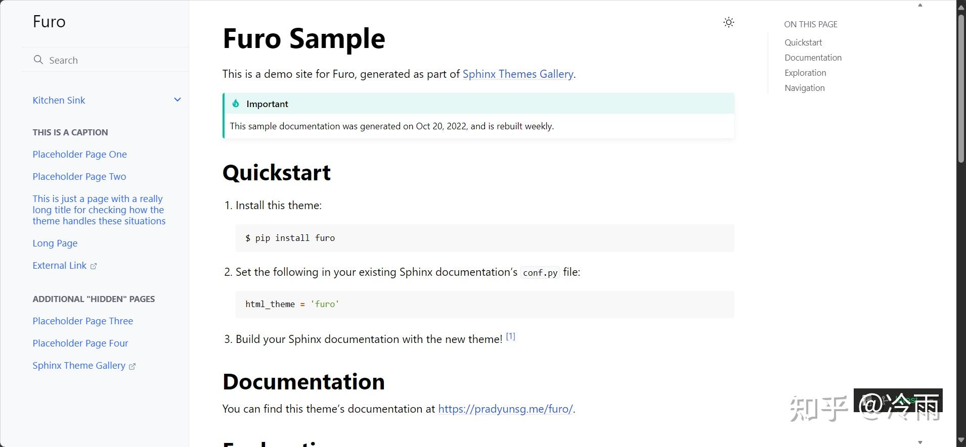
Task: Jump to Exploration section in contents
Action: click(x=805, y=73)
